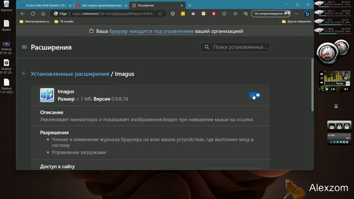Go to the browser Home page button
Viewport: 354px width, 199px height.
[43, 14]
